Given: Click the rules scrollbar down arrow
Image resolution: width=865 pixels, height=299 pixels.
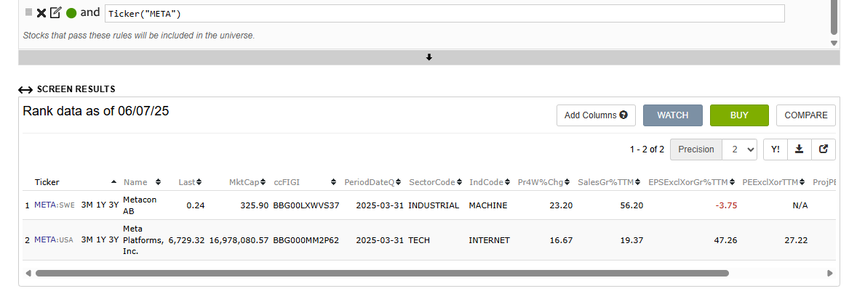Looking at the screenshot, I should point(834,43).
